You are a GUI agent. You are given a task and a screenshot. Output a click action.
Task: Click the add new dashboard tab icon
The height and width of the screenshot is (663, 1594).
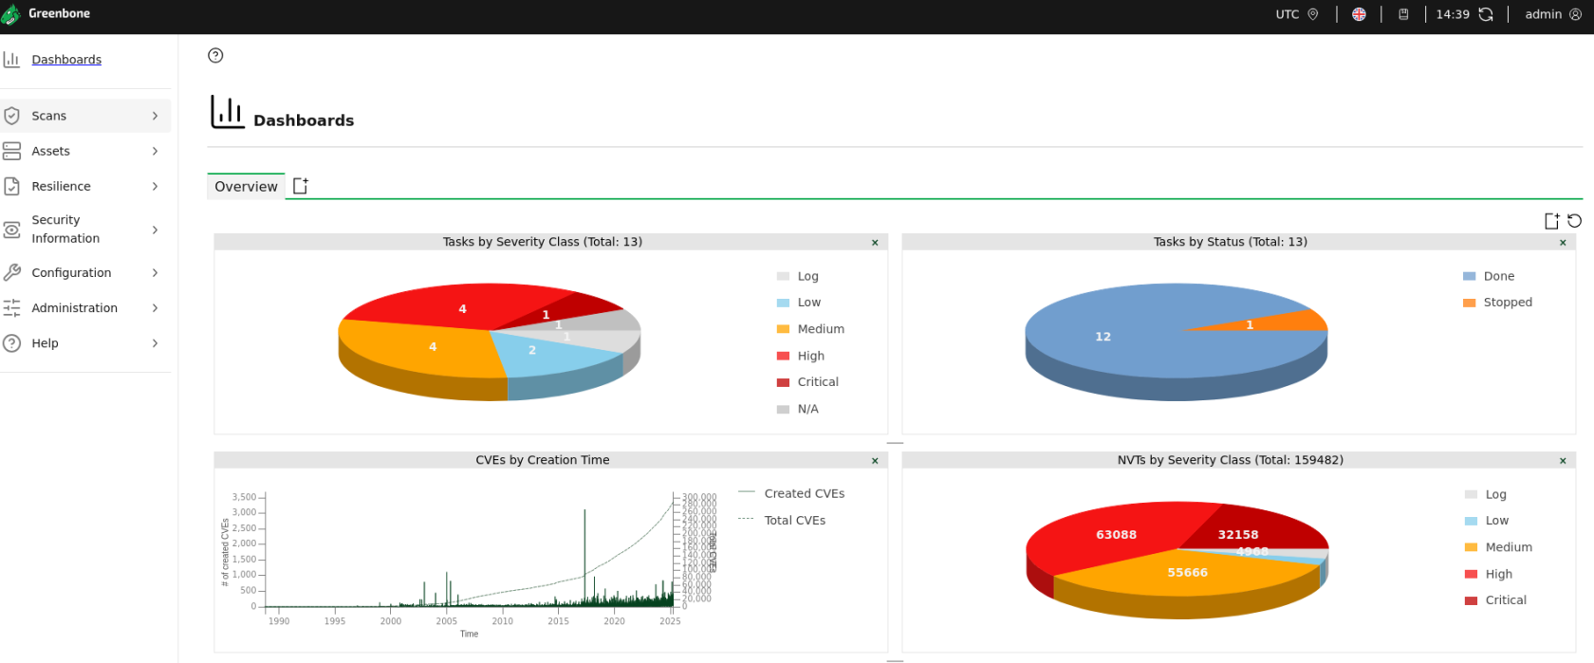[x=301, y=186]
